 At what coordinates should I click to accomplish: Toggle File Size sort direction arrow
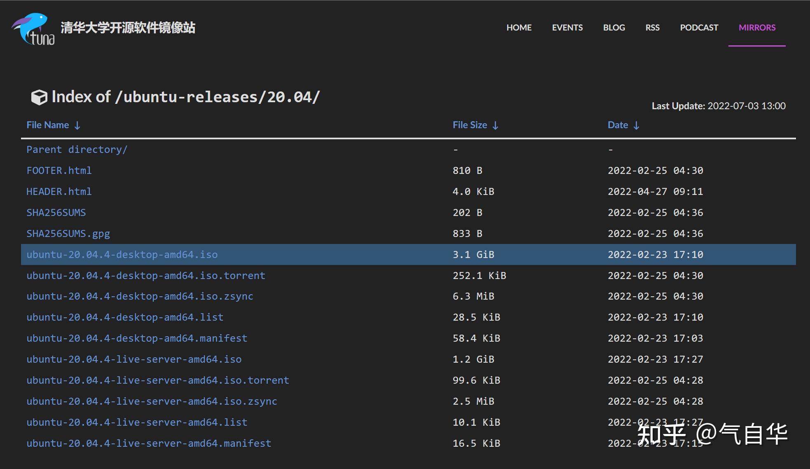click(495, 125)
